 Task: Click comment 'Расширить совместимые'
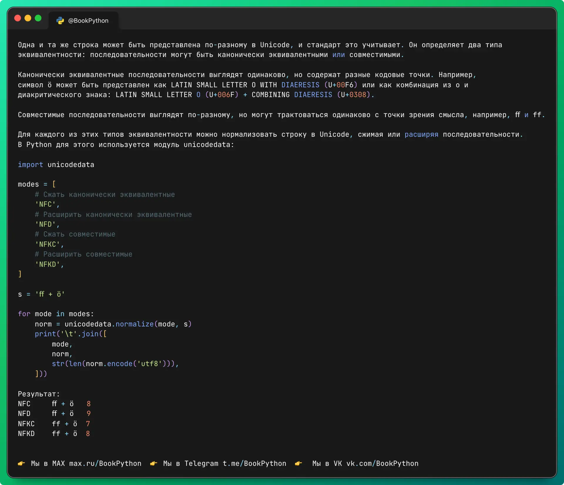84,254
